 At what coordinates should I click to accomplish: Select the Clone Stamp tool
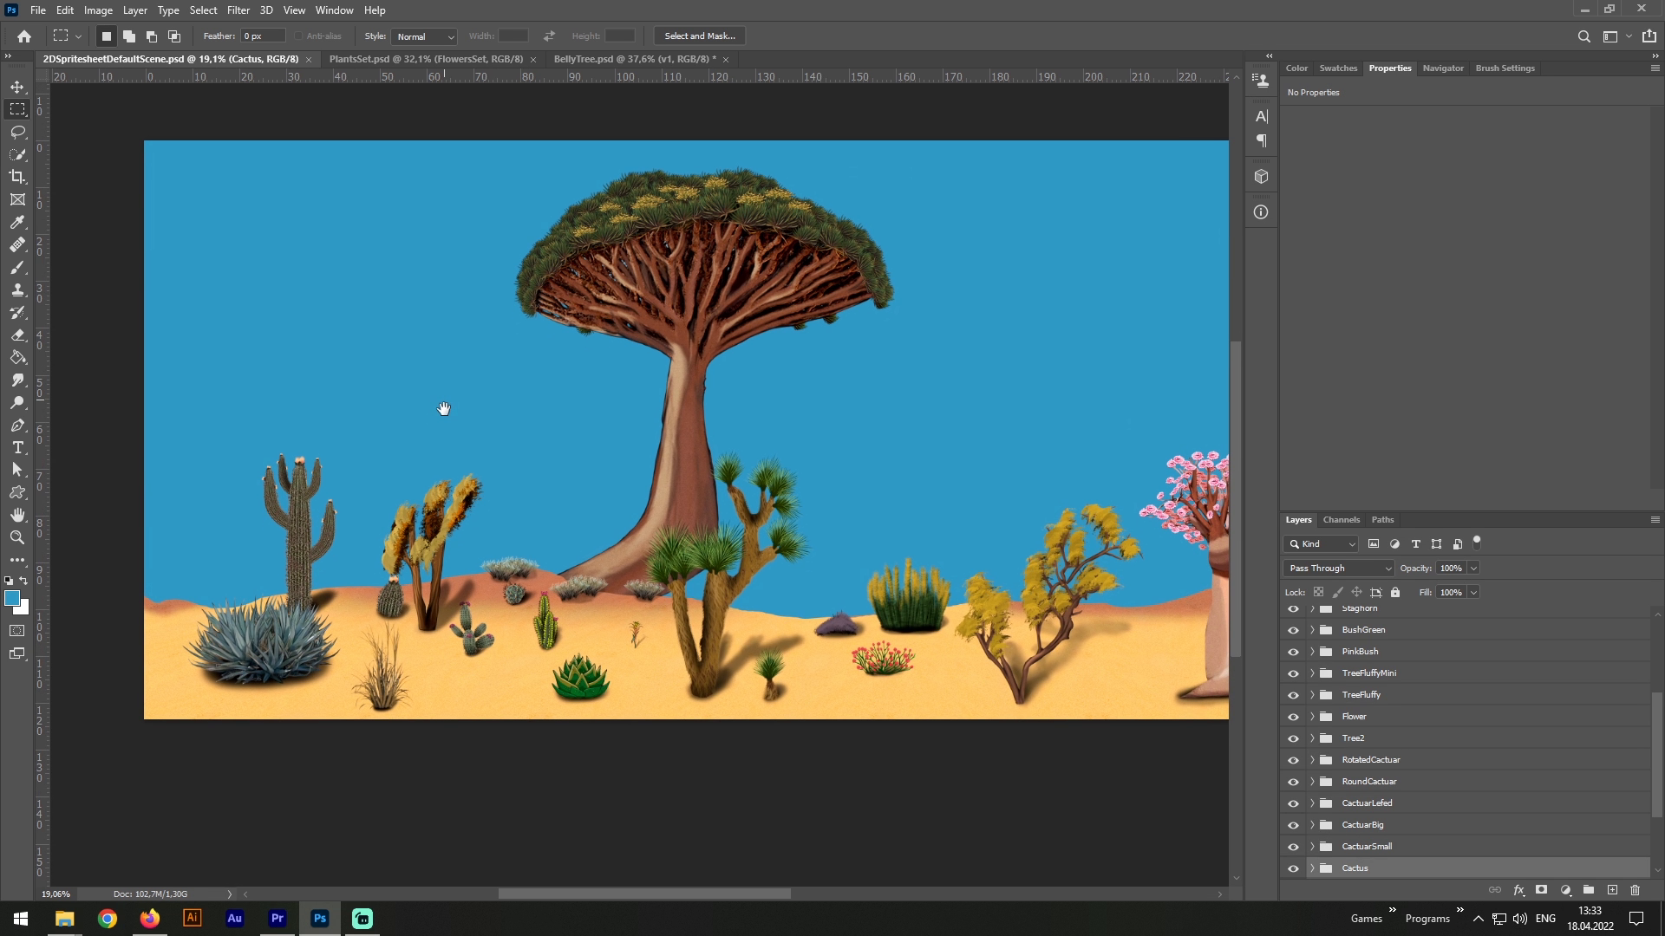[x=17, y=289]
